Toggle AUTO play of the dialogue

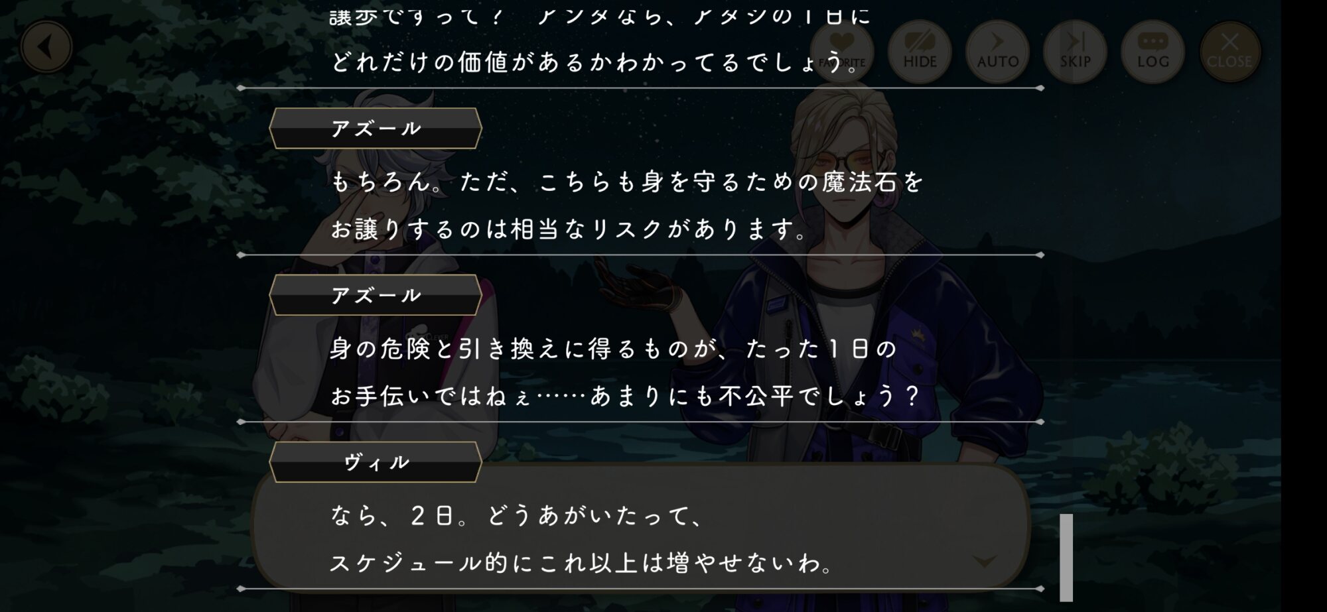pos(997,50)
